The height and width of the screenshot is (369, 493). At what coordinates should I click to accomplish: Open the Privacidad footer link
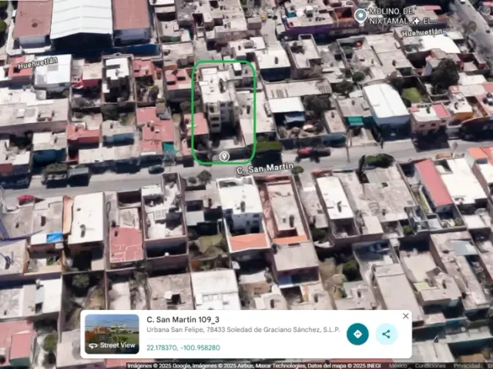(467, 366)
